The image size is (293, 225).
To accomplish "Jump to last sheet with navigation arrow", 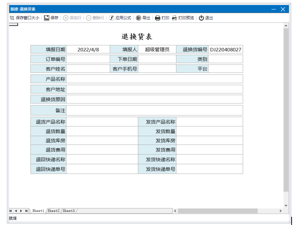I will 27,211.
